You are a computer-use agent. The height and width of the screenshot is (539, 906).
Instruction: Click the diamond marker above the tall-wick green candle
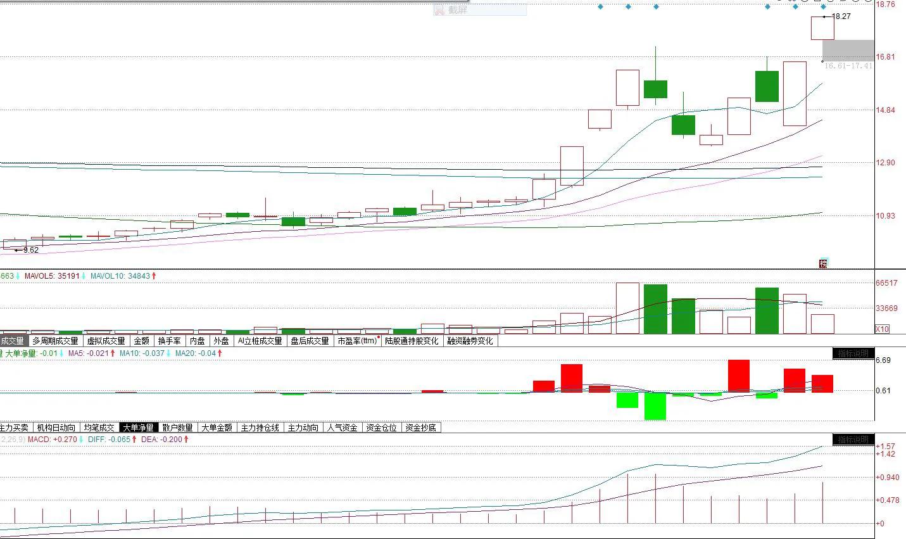point(657,7)
